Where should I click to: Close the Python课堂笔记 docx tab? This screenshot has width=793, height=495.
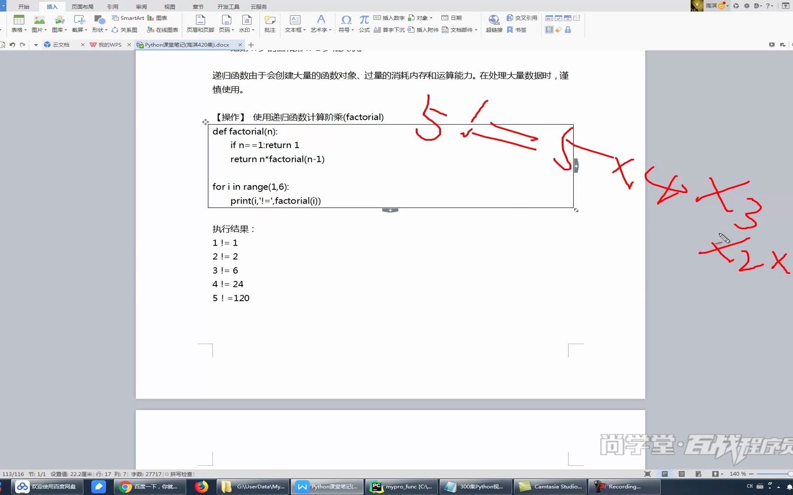tap(240, 44)
